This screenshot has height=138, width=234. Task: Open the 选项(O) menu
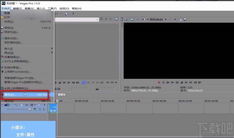(64, 9)
